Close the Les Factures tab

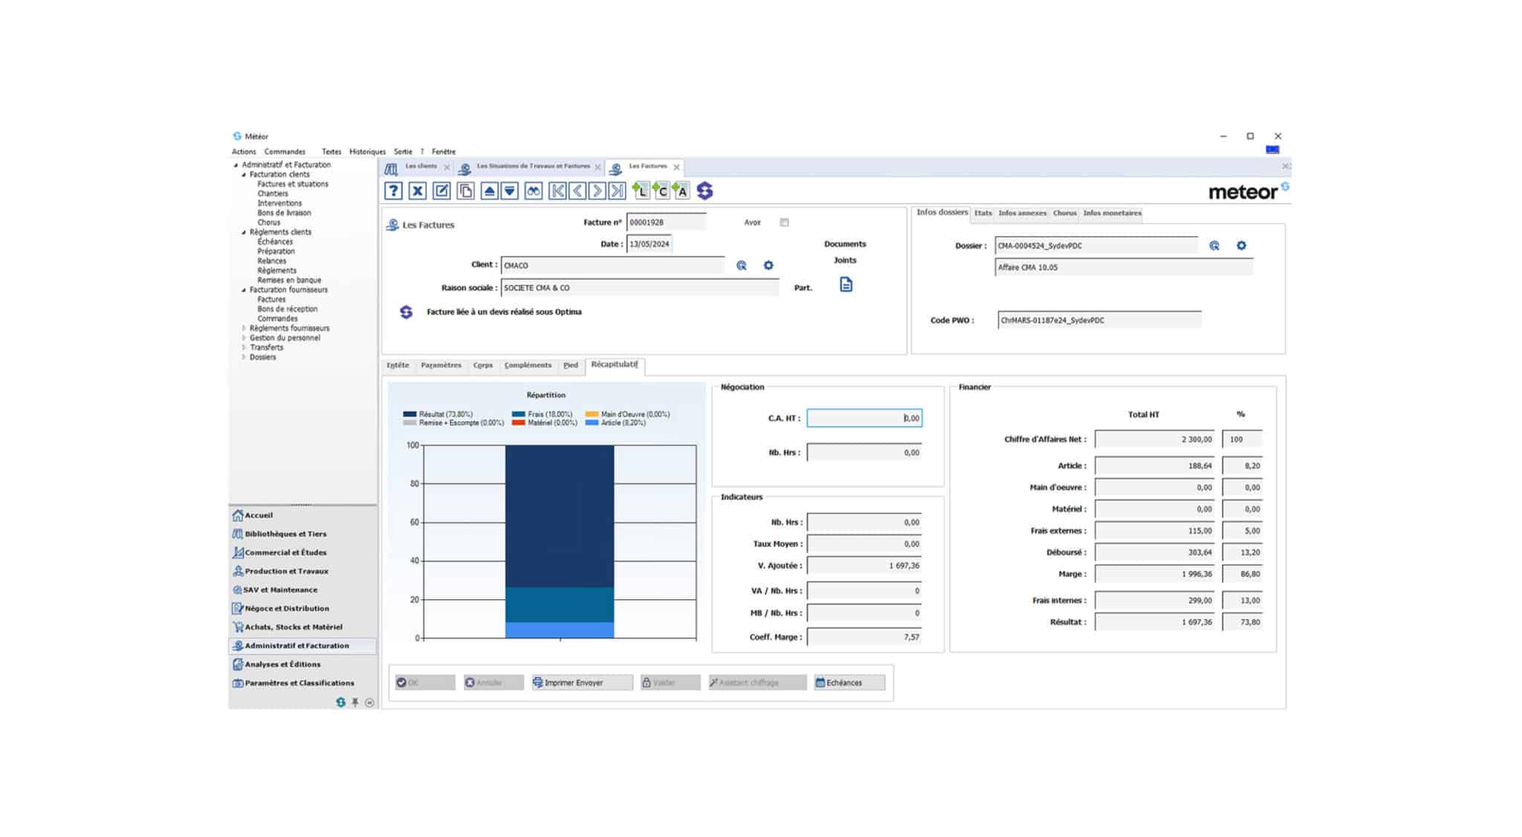pyautogui.click(x=676, y=167)
